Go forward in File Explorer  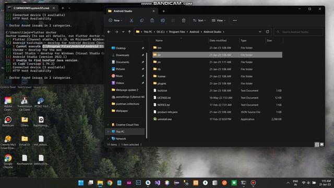point(116,32)
